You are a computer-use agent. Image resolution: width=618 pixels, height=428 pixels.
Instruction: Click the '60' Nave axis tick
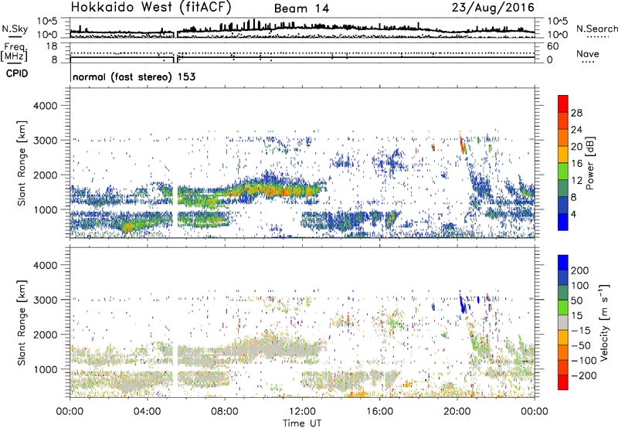coord(552,46)
